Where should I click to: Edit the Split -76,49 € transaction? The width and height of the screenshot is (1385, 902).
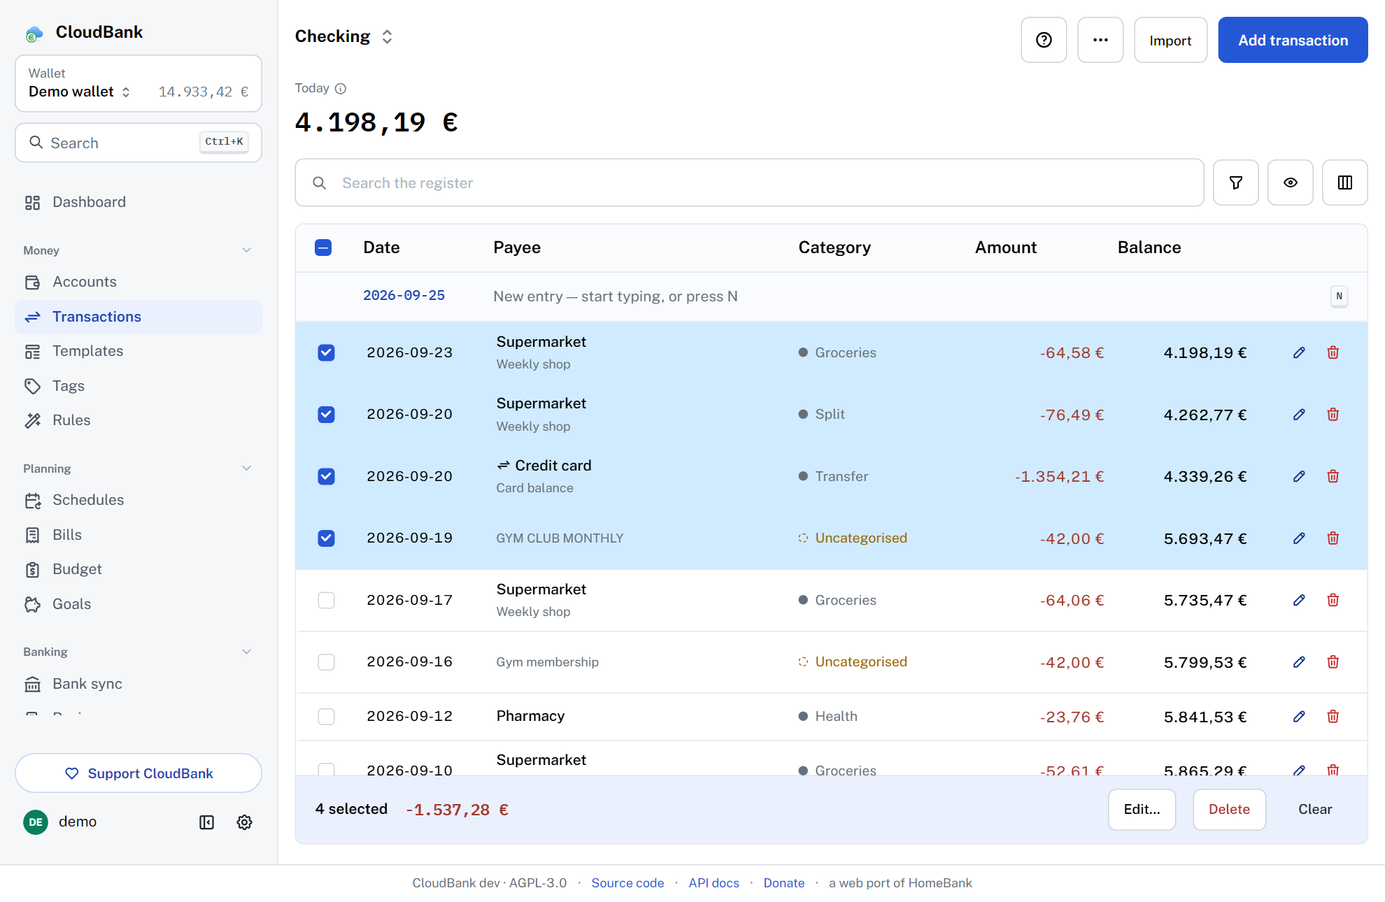[1299, 415]
